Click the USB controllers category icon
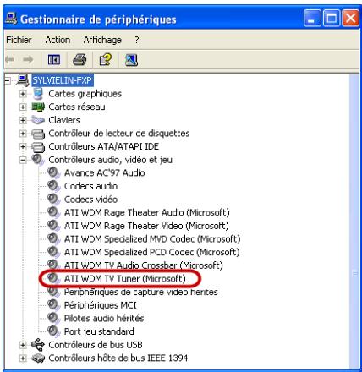 [x=38, y=344]
